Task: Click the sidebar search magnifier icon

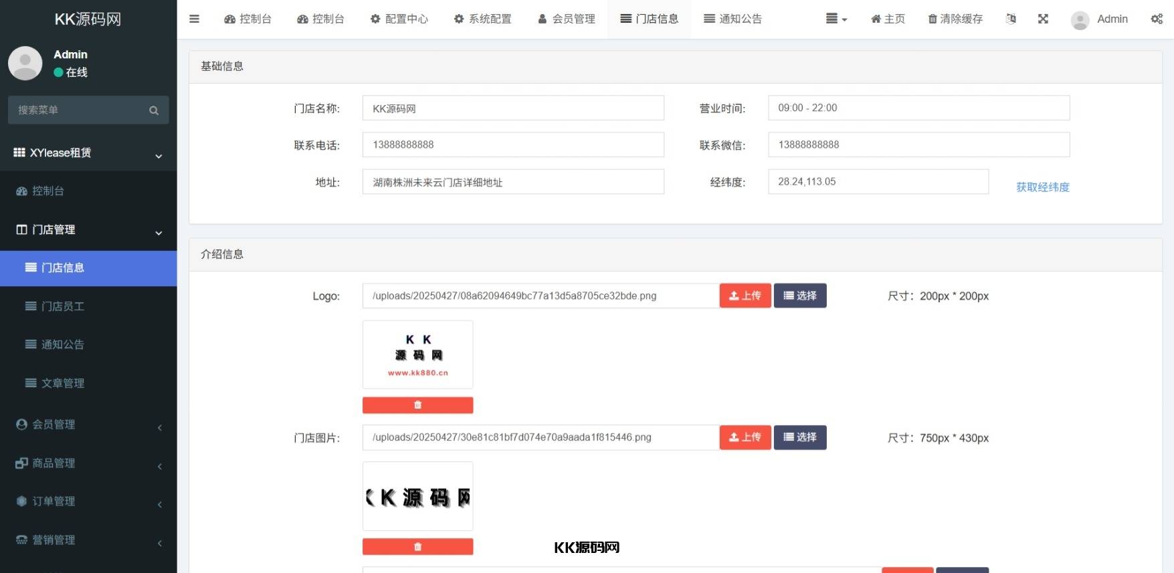Action: (x=154, y=110)
